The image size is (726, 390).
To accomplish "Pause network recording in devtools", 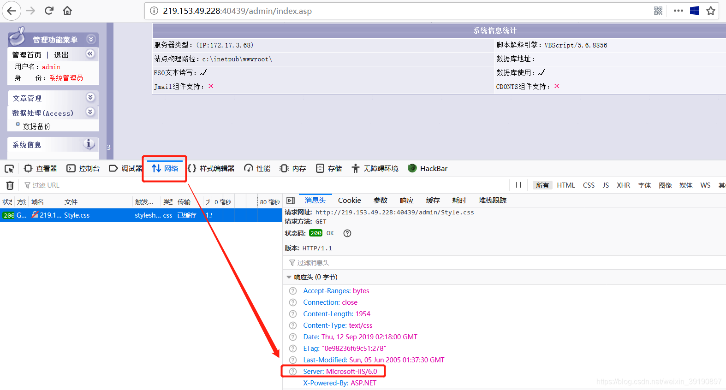I will click(518, 185).
